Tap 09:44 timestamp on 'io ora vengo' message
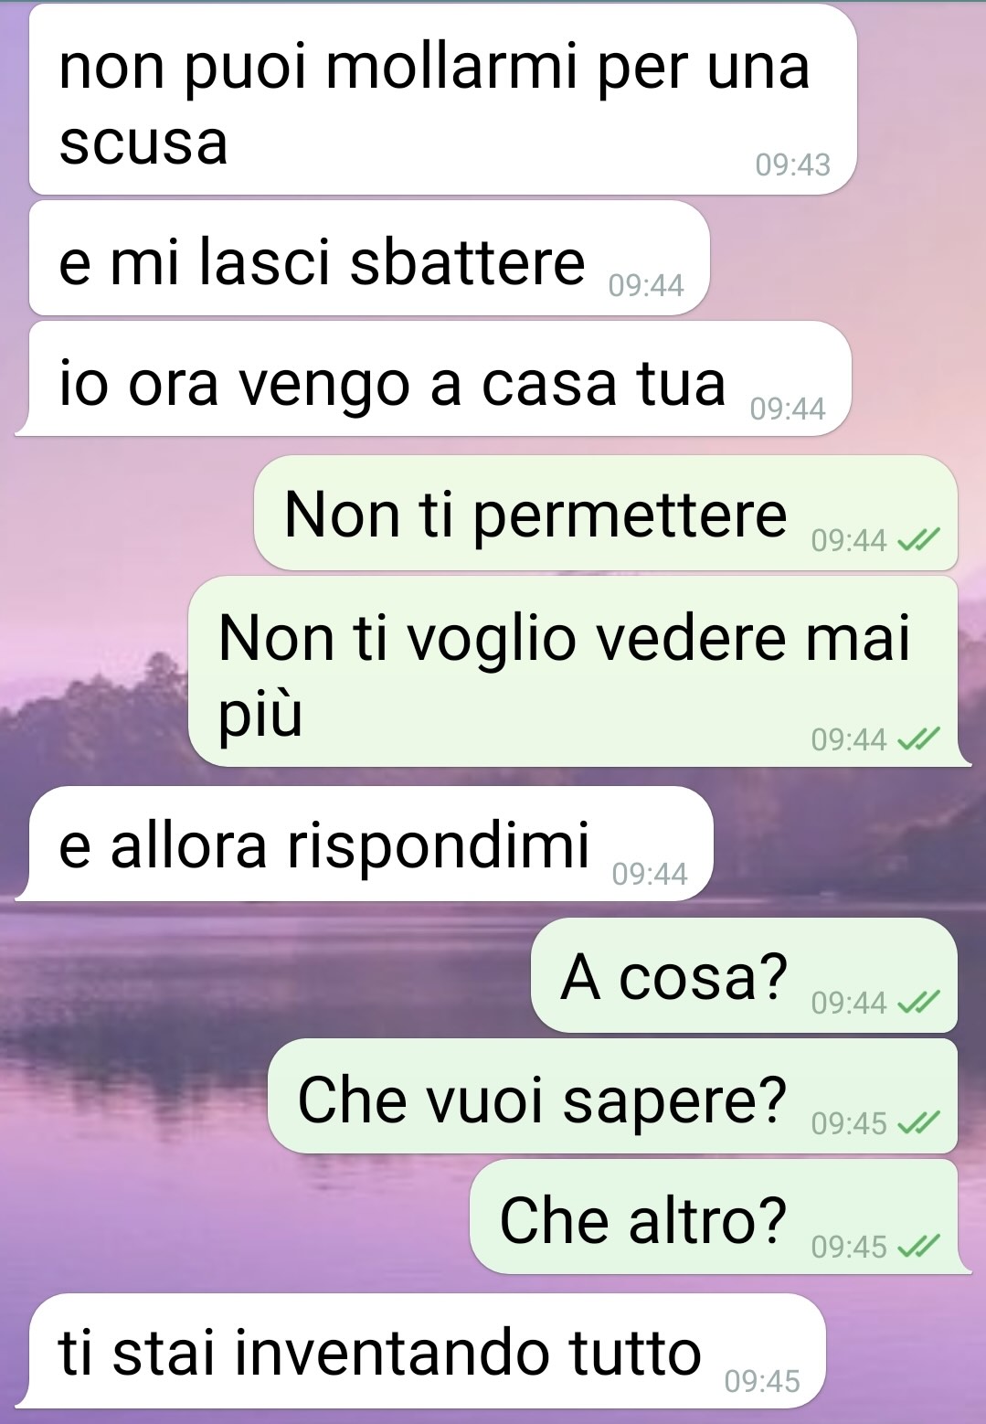986x1424 pixels. pos(788,409)
